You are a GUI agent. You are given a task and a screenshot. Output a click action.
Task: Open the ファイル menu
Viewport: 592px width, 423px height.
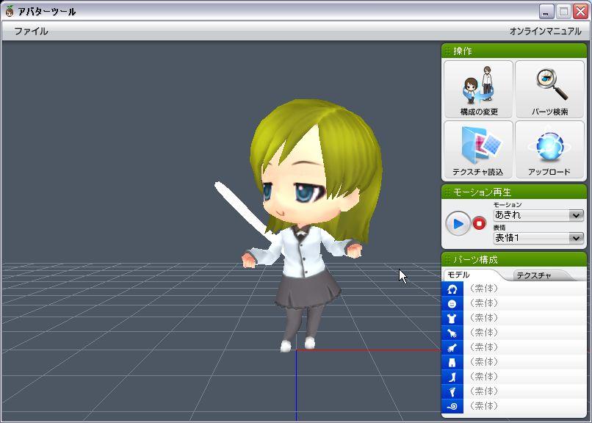point(31,31)
